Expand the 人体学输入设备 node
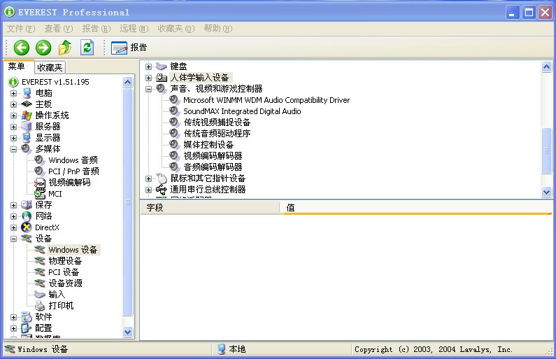This screenshot has width=556, height=359. pos(148,78)
